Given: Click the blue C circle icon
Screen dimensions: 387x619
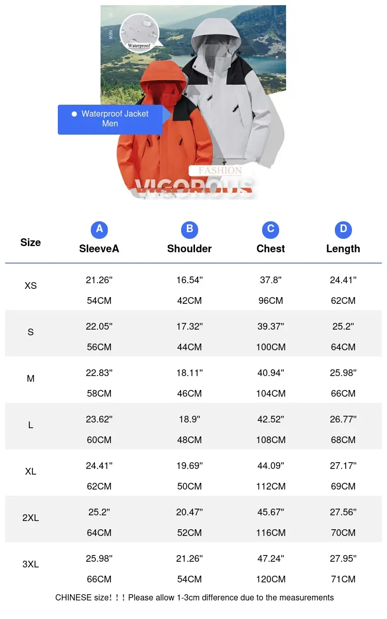Looking at the screenshot, I should click(x=270, y=230).
